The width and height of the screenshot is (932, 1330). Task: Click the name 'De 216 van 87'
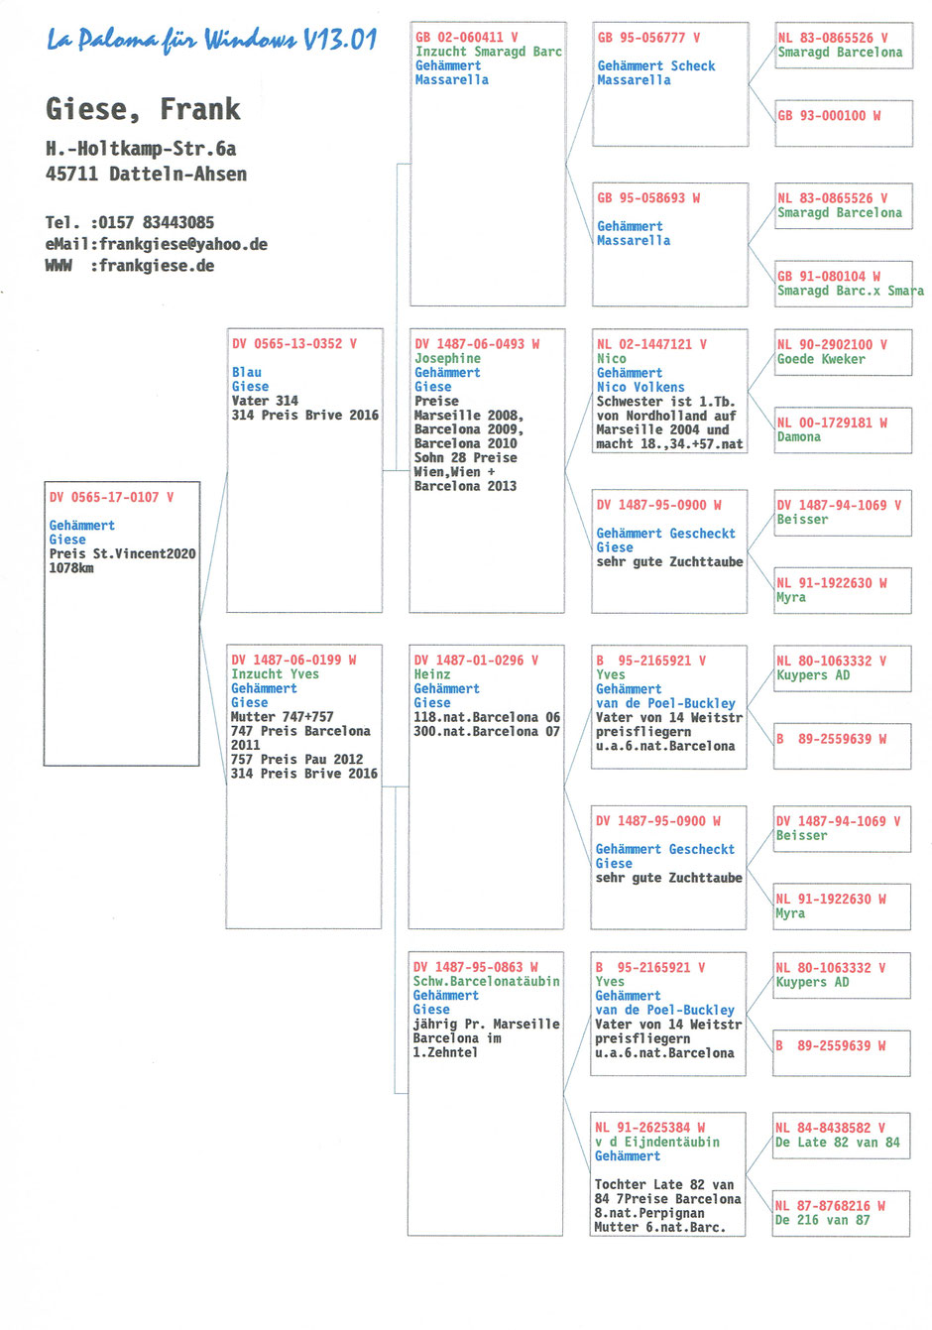coord(823,1220)
